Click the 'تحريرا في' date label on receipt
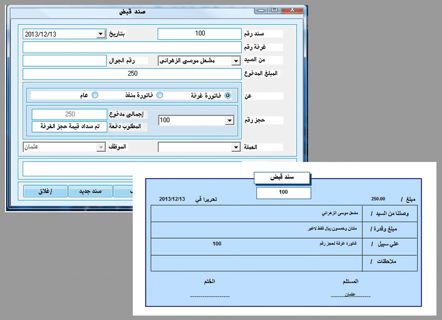 click(x=206, y=199)
